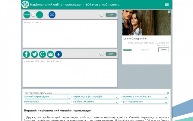Open the Lisario Dating ad image

tap(146, 23)
